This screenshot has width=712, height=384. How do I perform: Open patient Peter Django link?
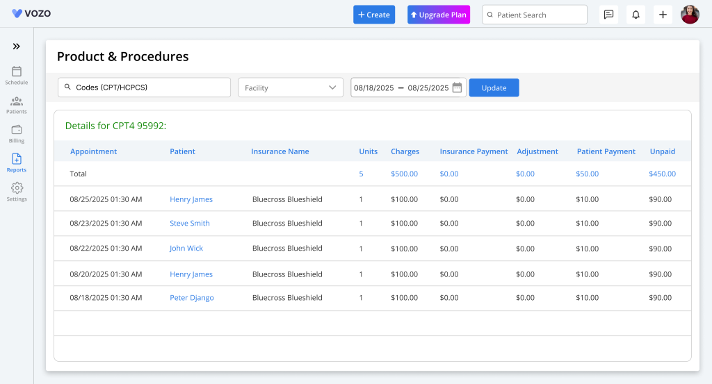pos(192,298)
